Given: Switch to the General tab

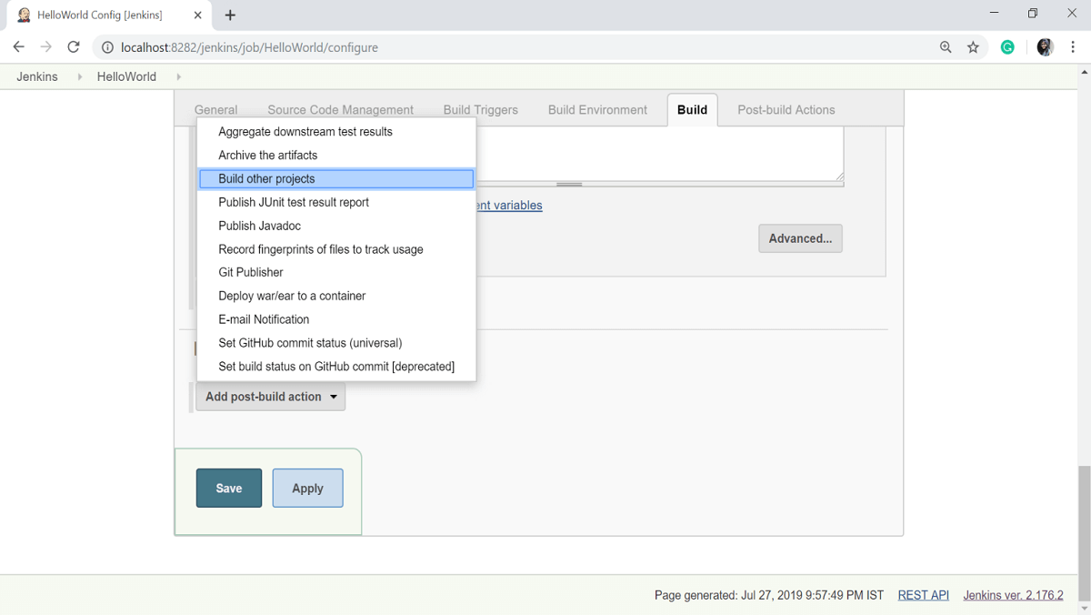Looking at the screenshot, I should tap(215, 110).
